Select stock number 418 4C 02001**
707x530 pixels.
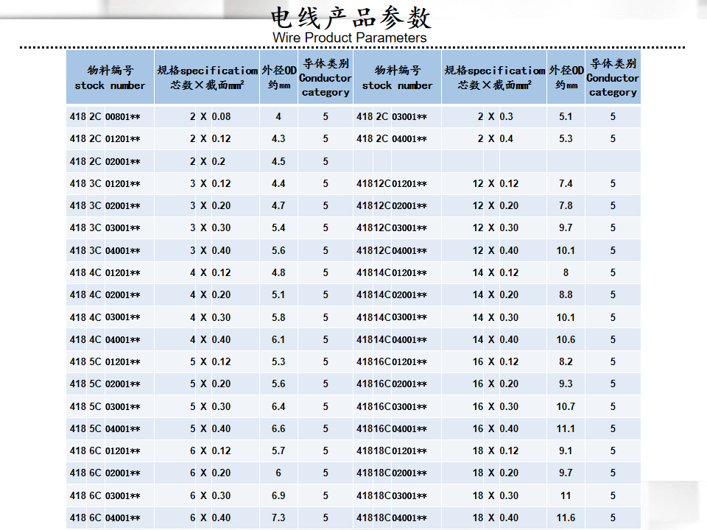tap(105, 295)
